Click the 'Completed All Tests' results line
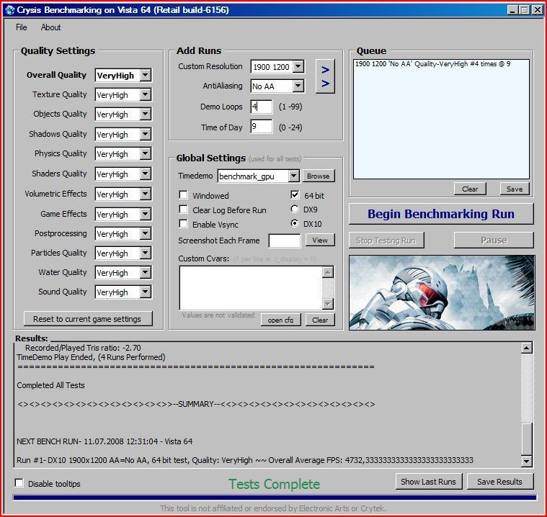Image resolution: width=547 pixels, height=517 pixels. tap(51, 385)
